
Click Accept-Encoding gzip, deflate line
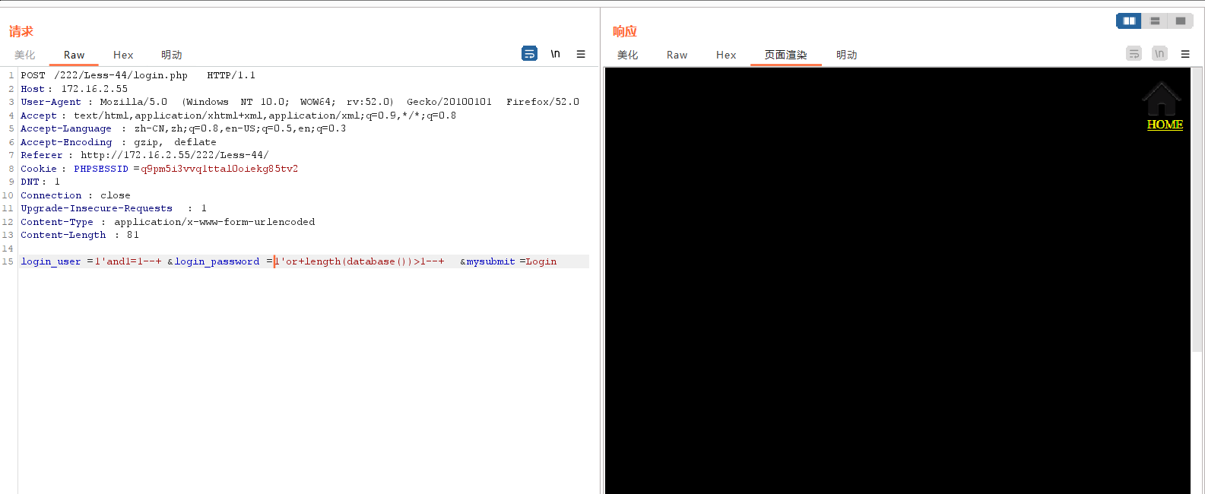coord(119,142)
